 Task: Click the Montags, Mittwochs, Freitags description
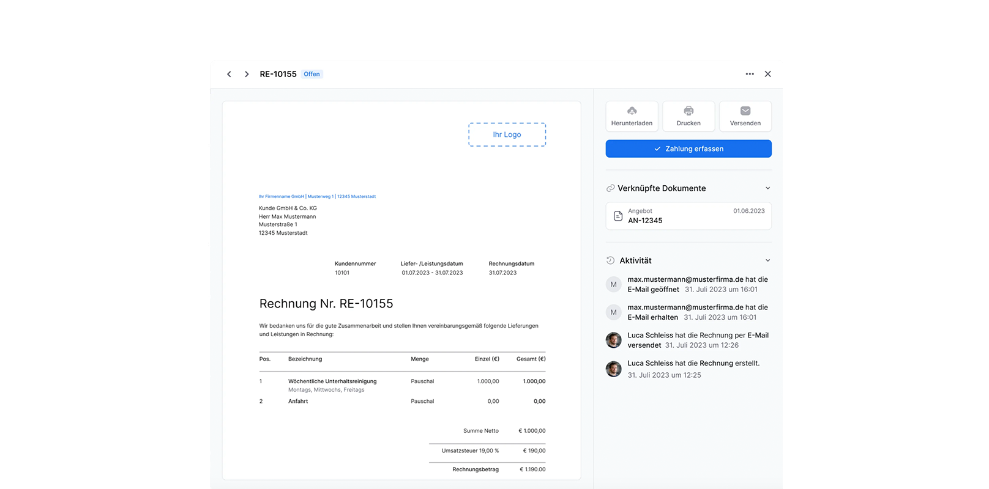pyautogui.click(x=326, y=390)
